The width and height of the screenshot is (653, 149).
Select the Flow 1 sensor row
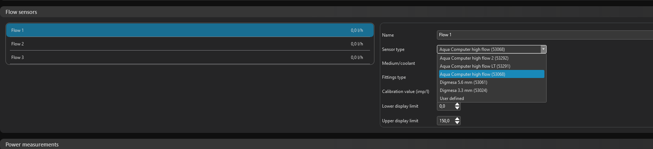point(190,30)
